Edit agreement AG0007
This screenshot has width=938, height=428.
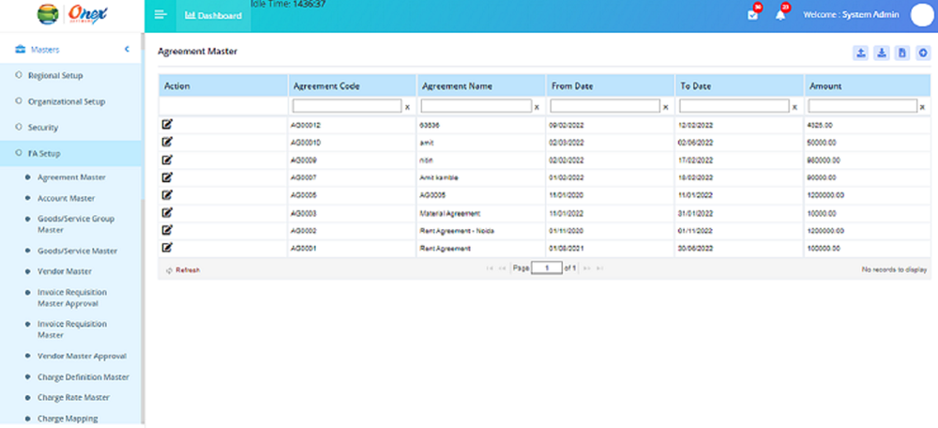coord(168,177)
